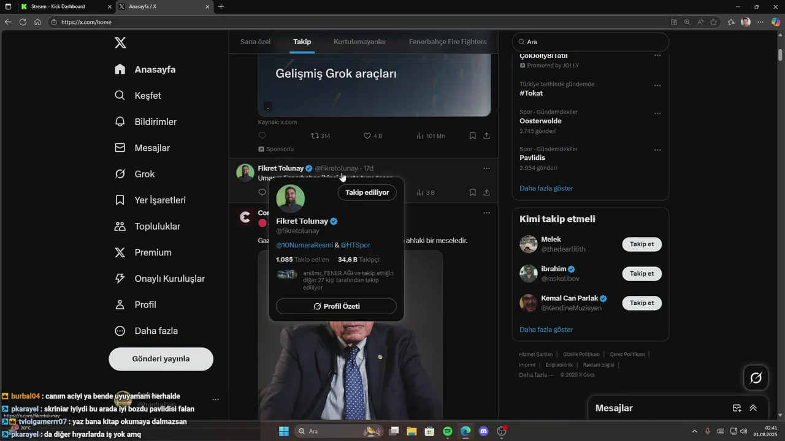785x441 pixels.
Task: Select the Takip timeline tab
Action: [302, 42]
